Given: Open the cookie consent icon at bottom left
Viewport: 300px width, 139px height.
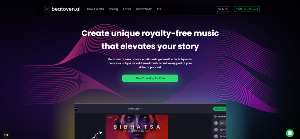Looking at the screenshot, I should pos(6,135).
